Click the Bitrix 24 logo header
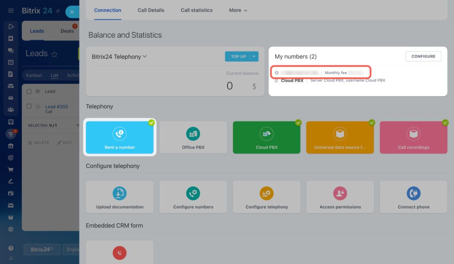 click(37, 11)
